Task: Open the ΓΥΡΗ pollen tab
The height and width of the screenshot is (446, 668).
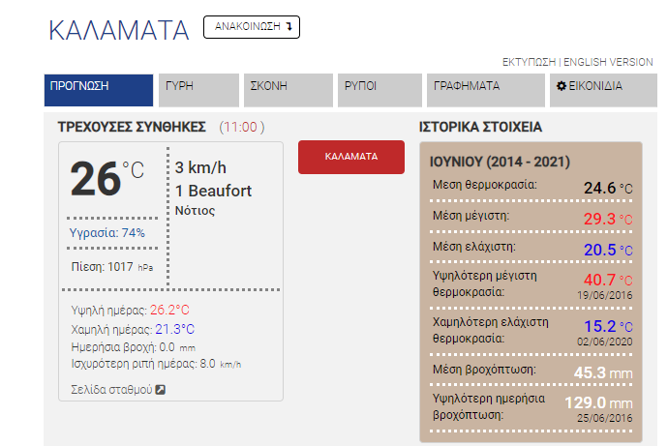Action: 198,90
